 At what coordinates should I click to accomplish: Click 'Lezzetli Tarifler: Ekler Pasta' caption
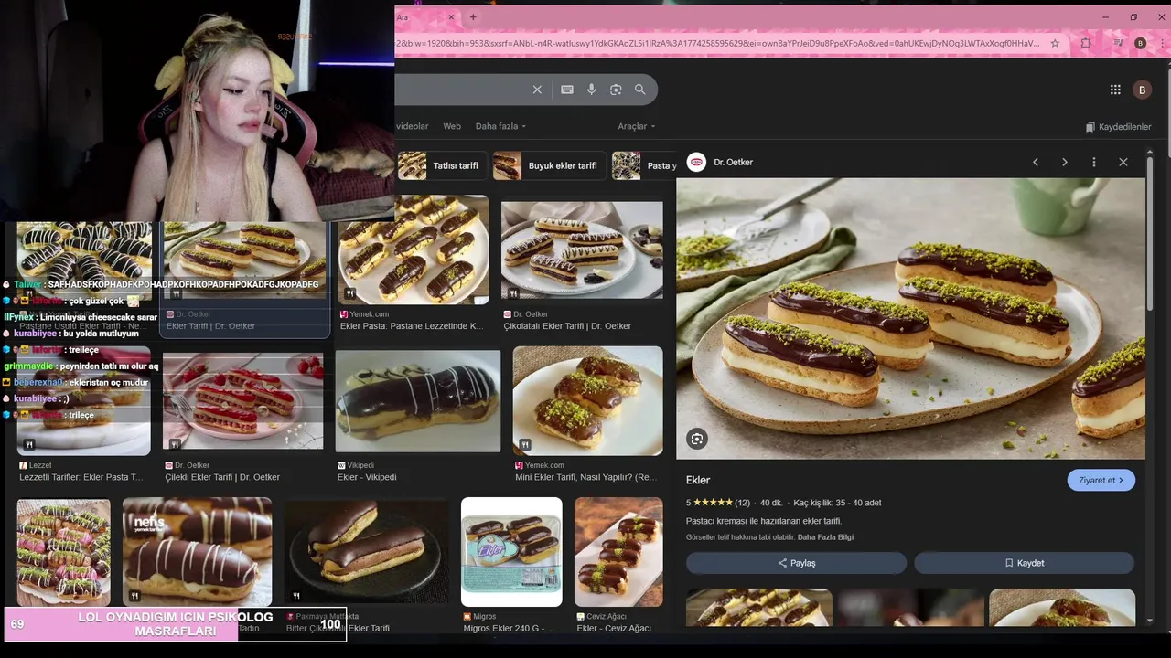81,477
